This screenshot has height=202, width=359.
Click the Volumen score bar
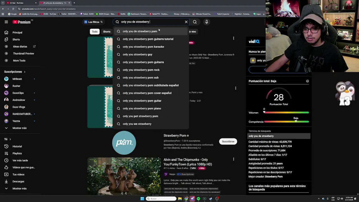point(286,113)
